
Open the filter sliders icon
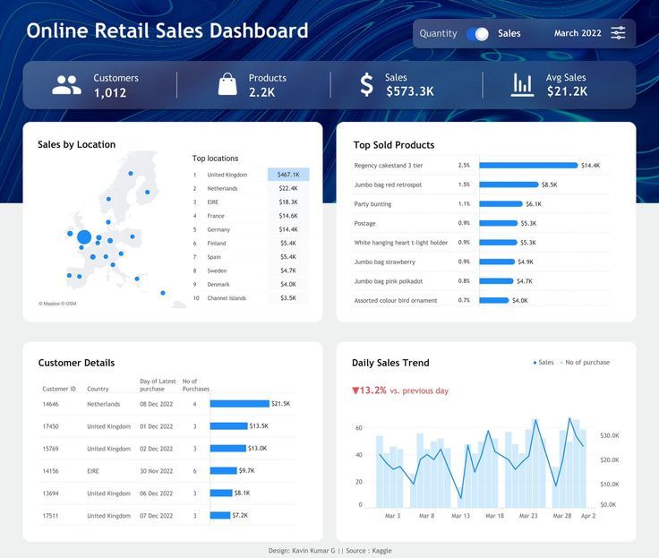(618, 33)
